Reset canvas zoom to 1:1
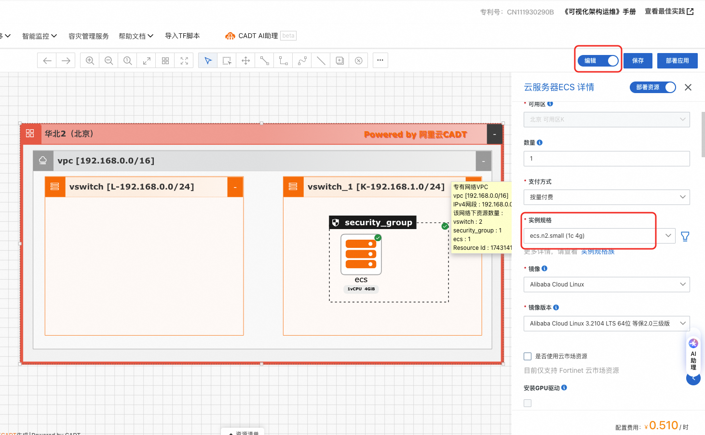Screen dimensions: 705x435 coord(127,60)
